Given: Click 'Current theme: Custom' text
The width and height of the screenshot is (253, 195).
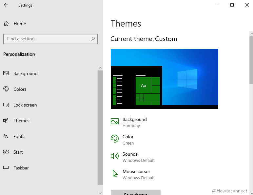Looking at the screenshot, I should tap(144, 39).
